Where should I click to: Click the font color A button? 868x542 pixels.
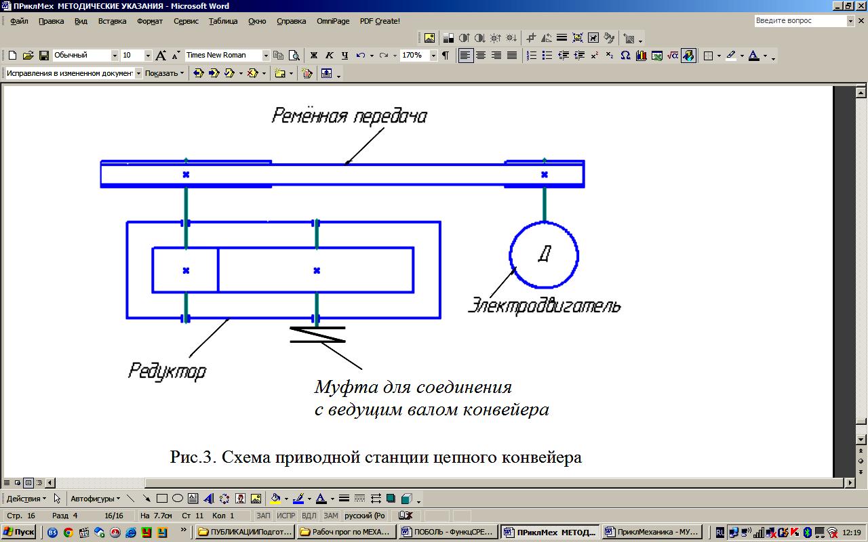(753, 56)
